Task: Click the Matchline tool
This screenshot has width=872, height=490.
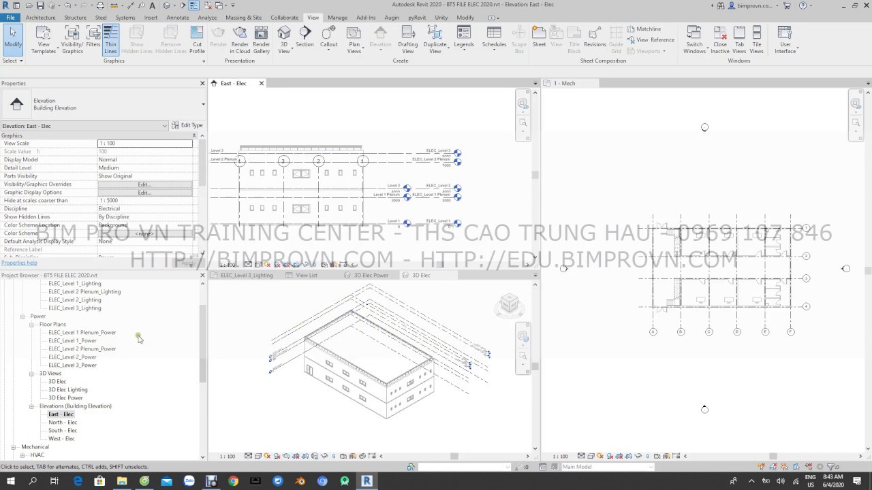Action: 644,29
